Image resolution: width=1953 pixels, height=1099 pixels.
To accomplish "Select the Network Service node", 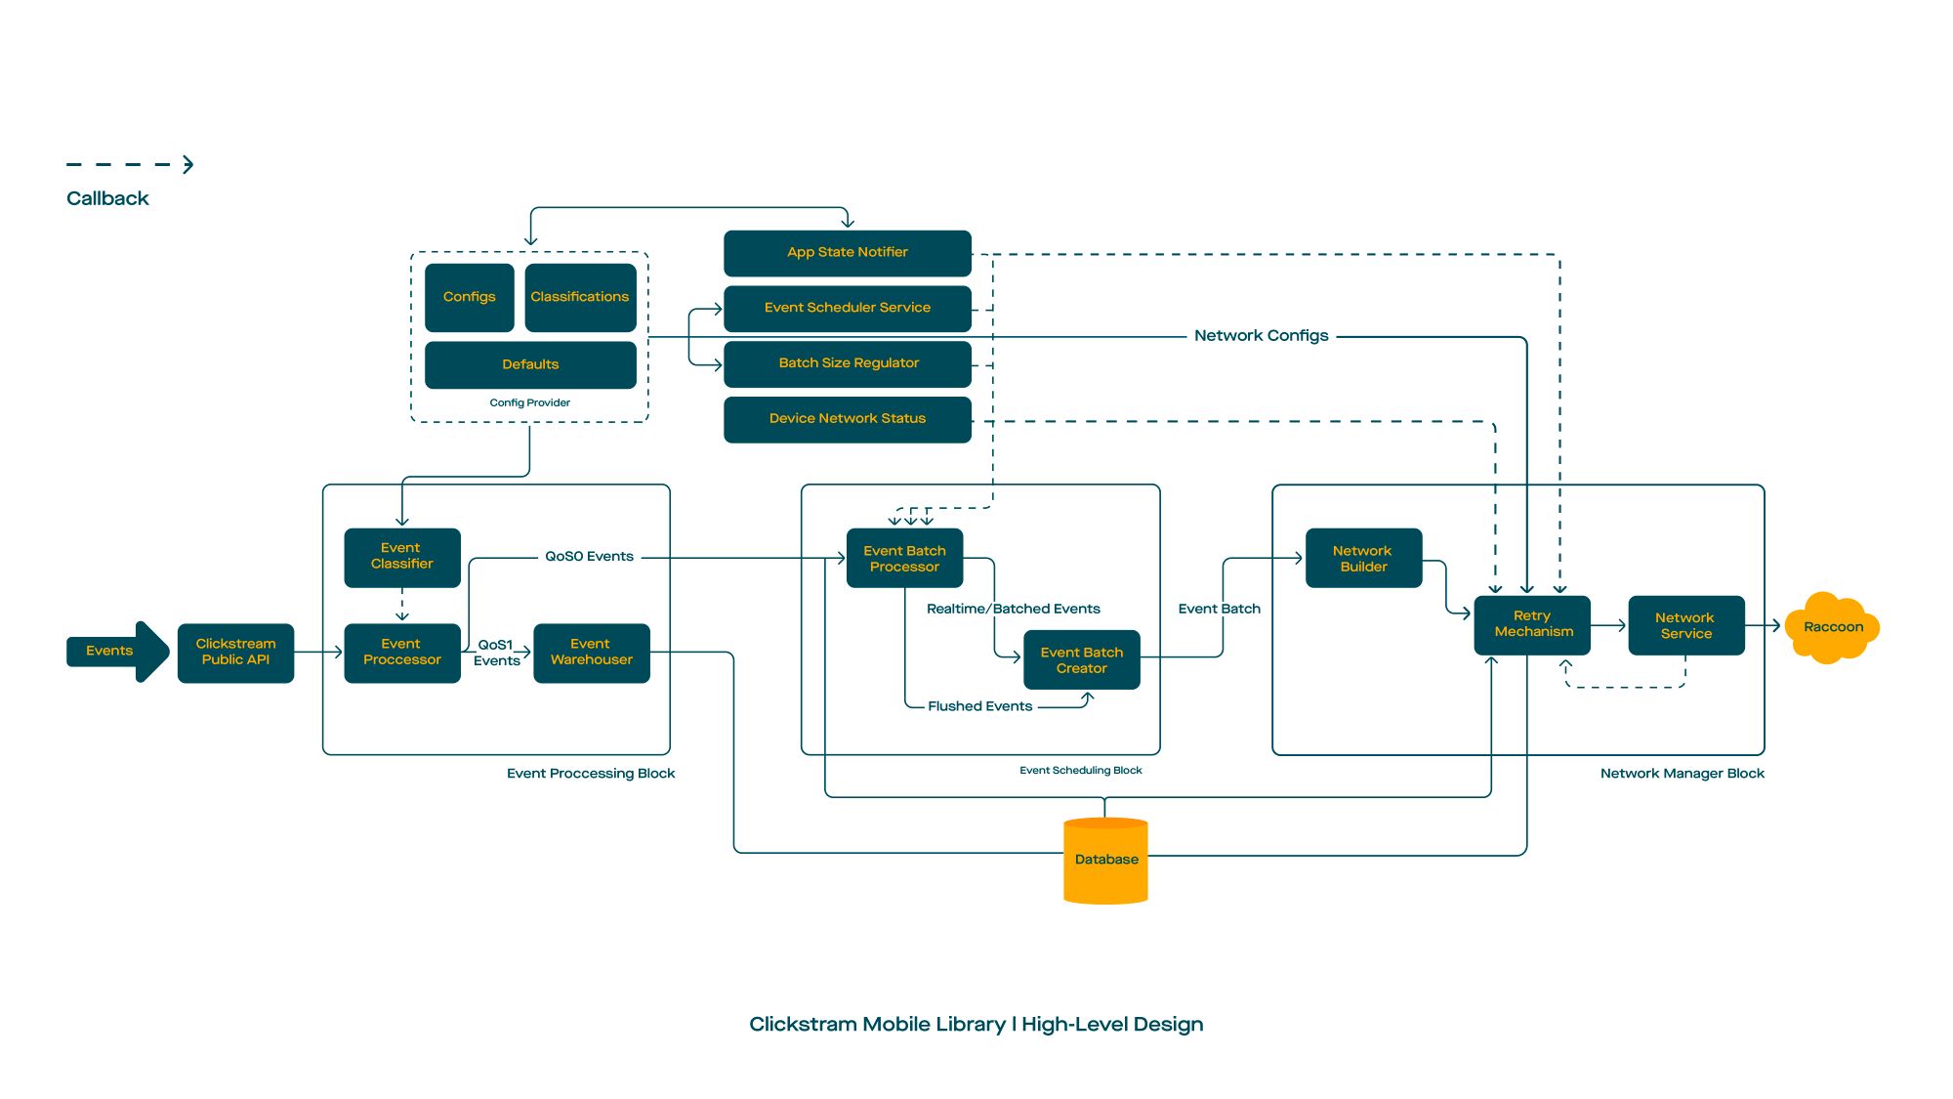I will (1685, 625).
